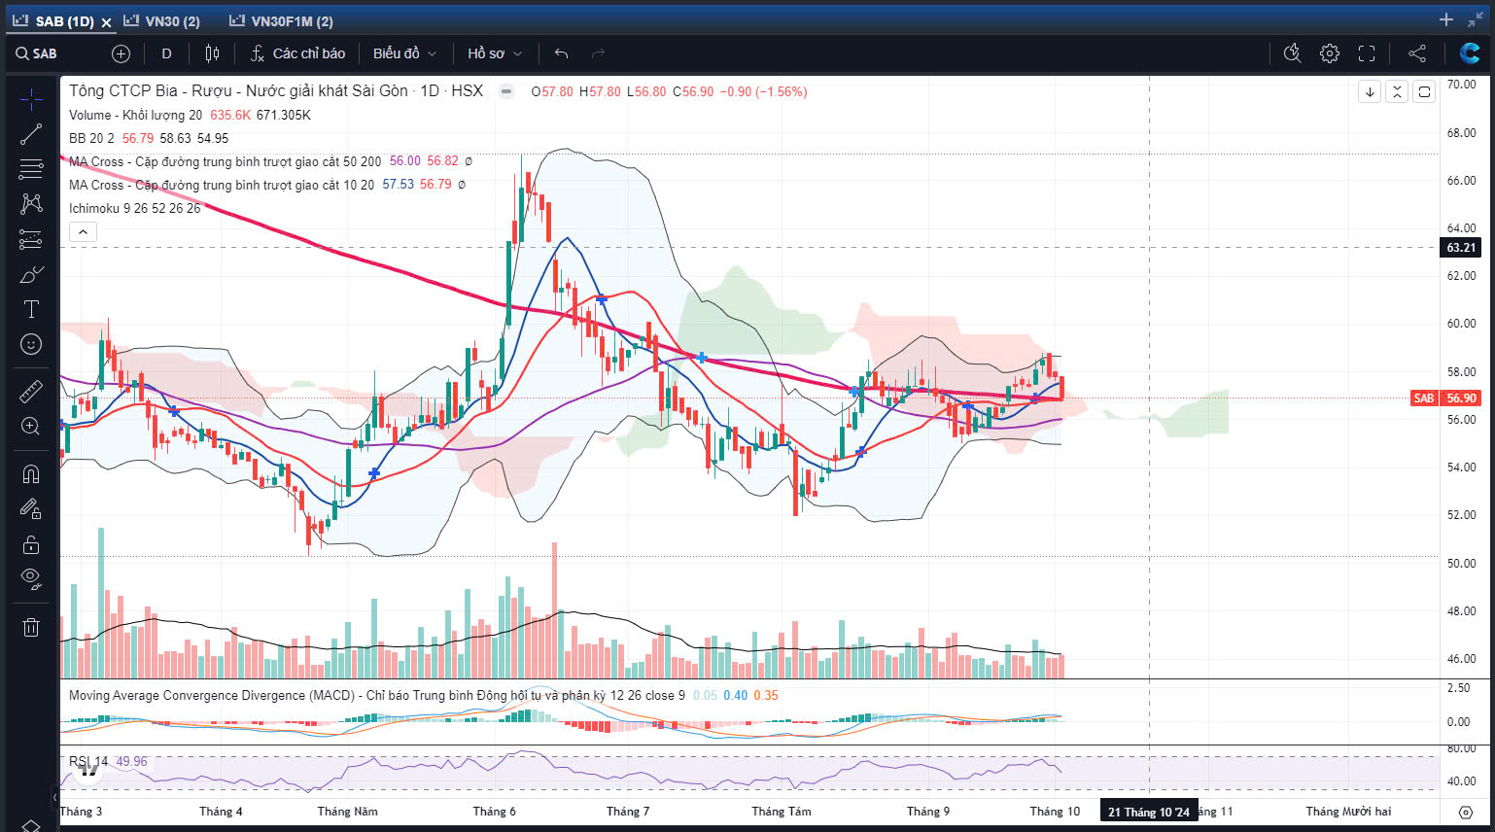Share the chart
Viewport: 1495px width, 832px height.
click(1417, 53)
